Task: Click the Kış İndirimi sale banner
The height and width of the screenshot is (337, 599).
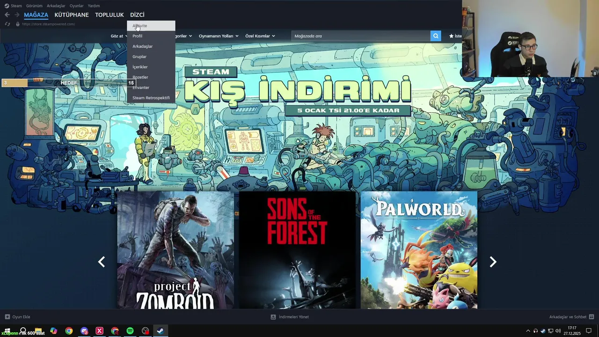Action: click(297, 91)
